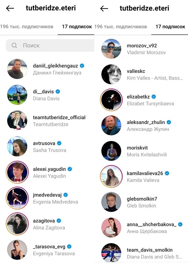Screen dimensions: 188x263
Task: Go to morozov_v92 profile
Action: (142, 46)
